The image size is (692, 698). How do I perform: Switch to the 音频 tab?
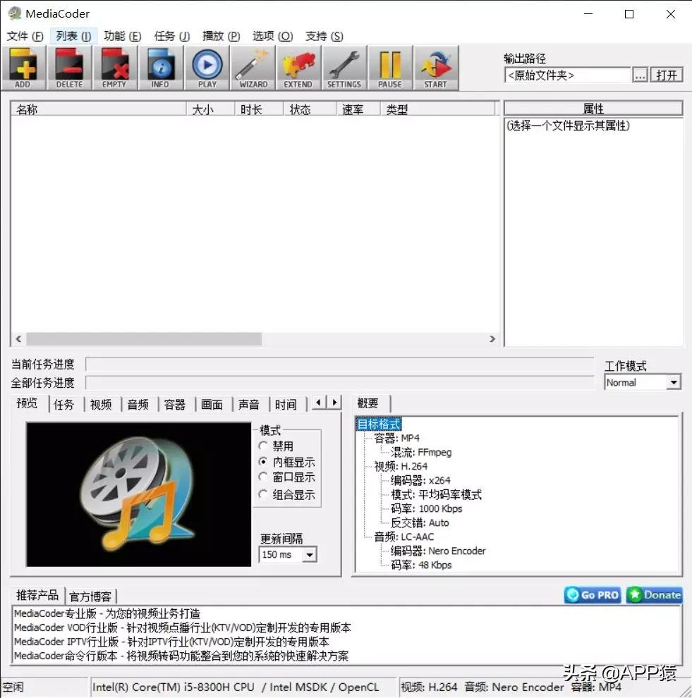[138, 405]
